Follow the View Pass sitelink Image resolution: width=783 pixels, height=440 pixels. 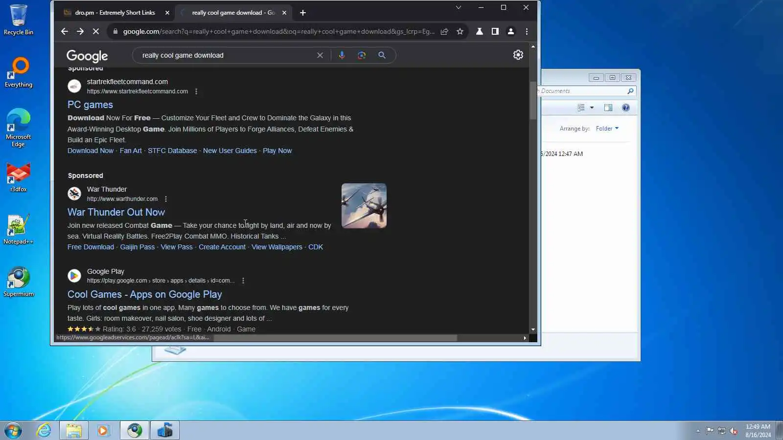[177, 247]
